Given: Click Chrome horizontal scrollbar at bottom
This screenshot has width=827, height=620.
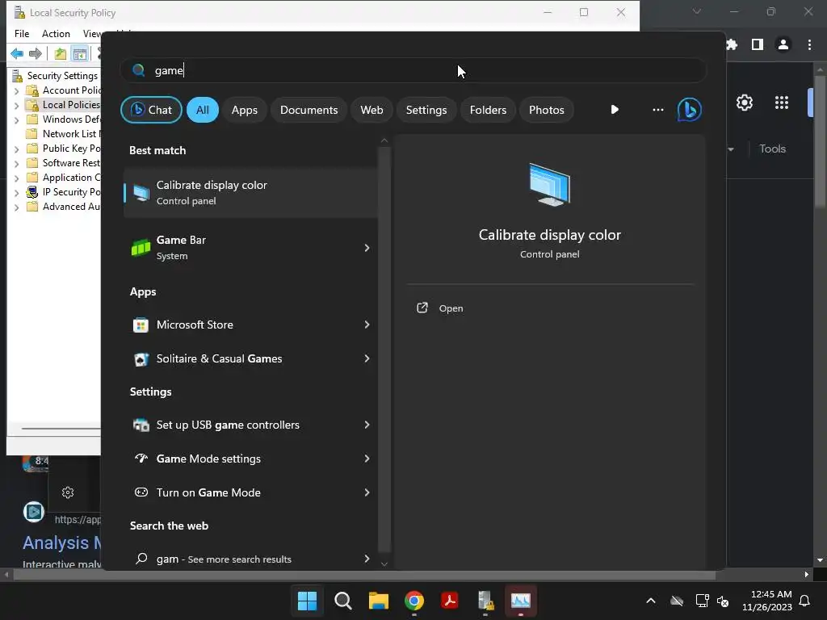Looking at the screenshot, I should [364, 575].
